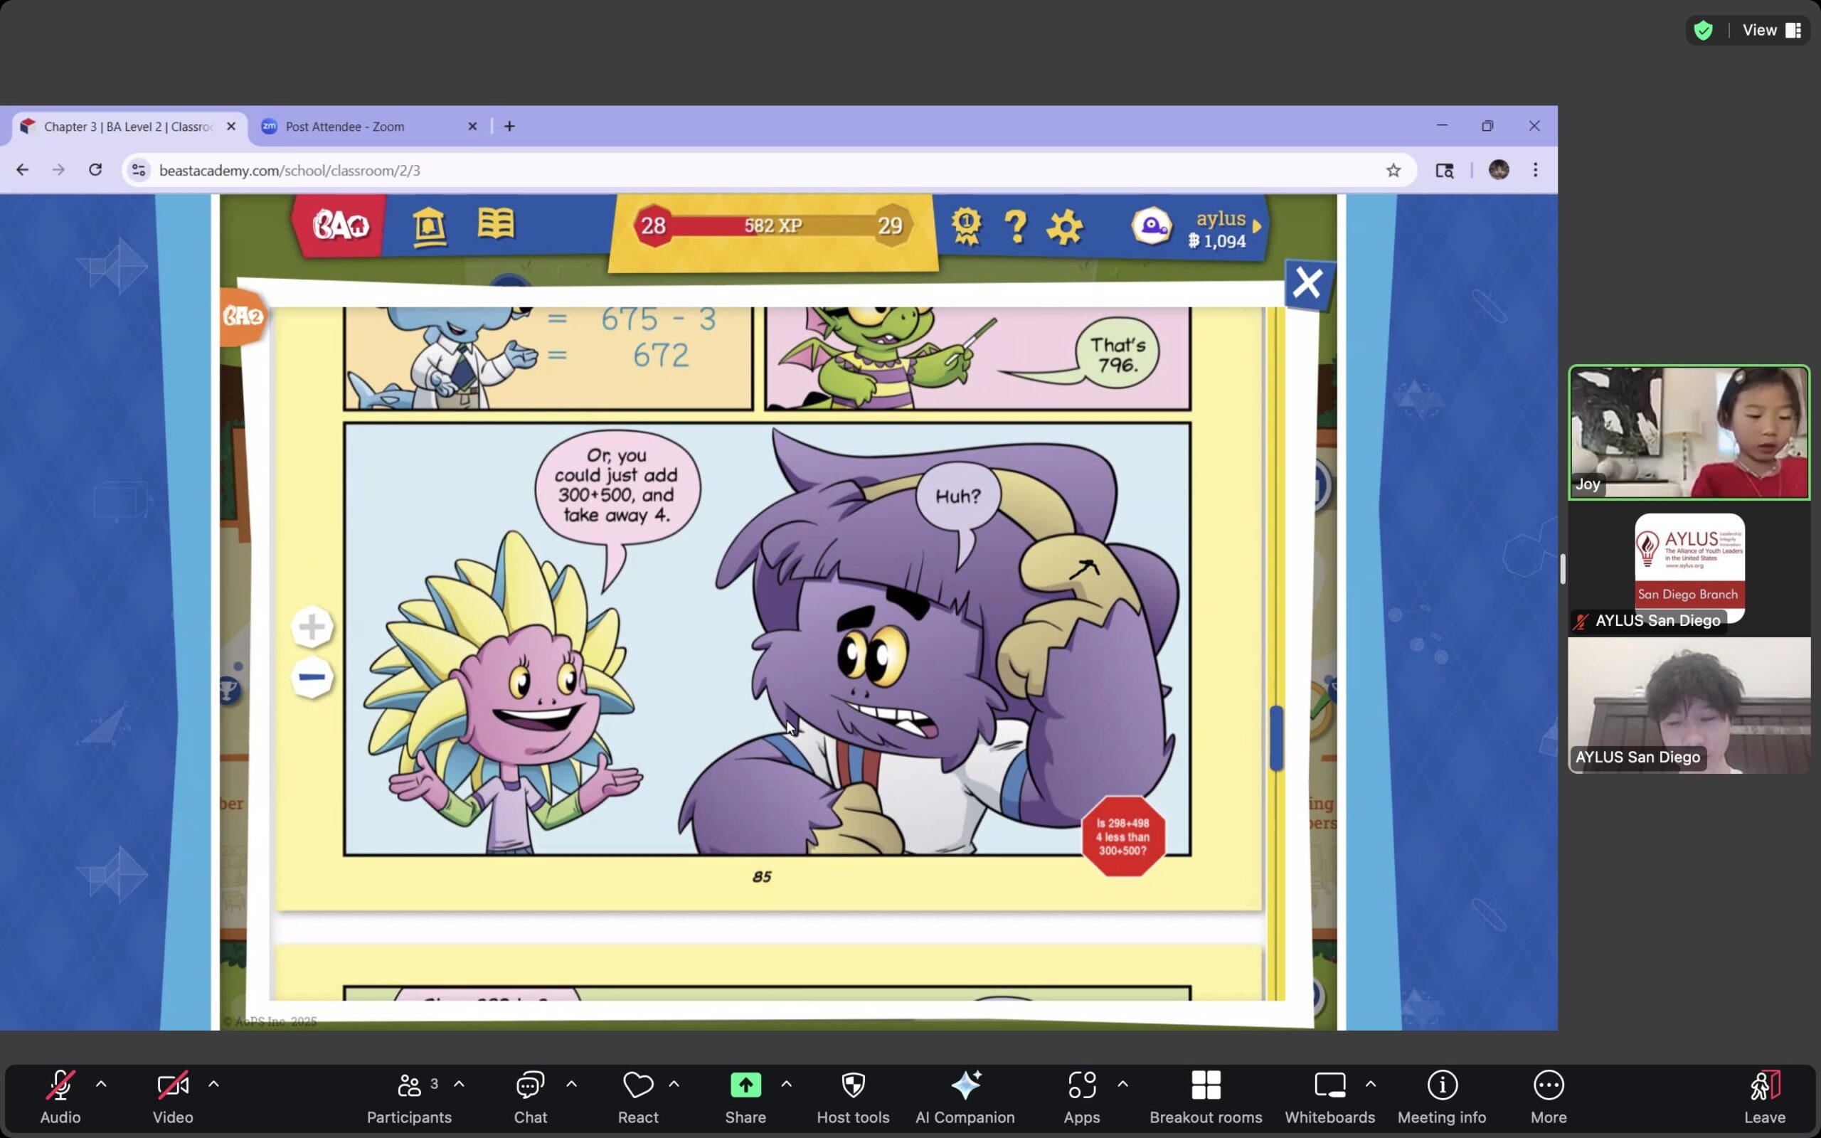This screenshot has width=1821, height=1138.
Task: Expand audio options arrow
Action: coord(101,1084)
